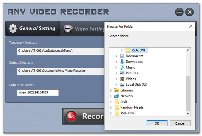Click the gear icon on General Setting
This screenshot has width=202, height=136.
13,29
